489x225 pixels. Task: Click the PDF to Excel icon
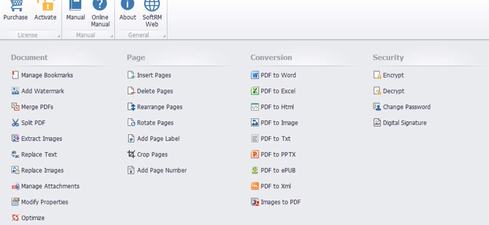255,91
